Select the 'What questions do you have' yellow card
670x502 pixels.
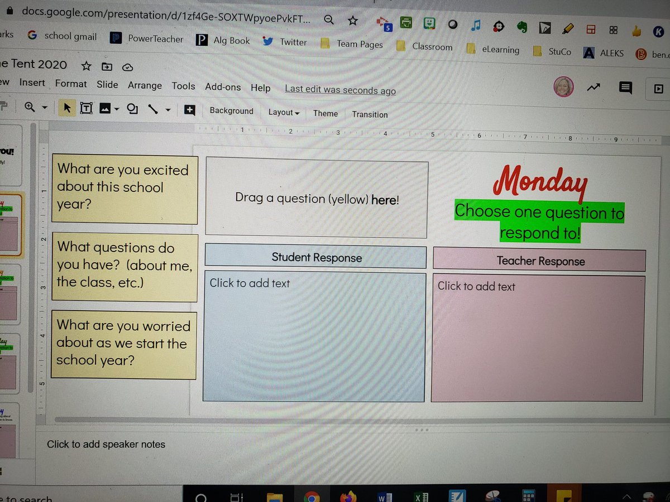(125, 267)
